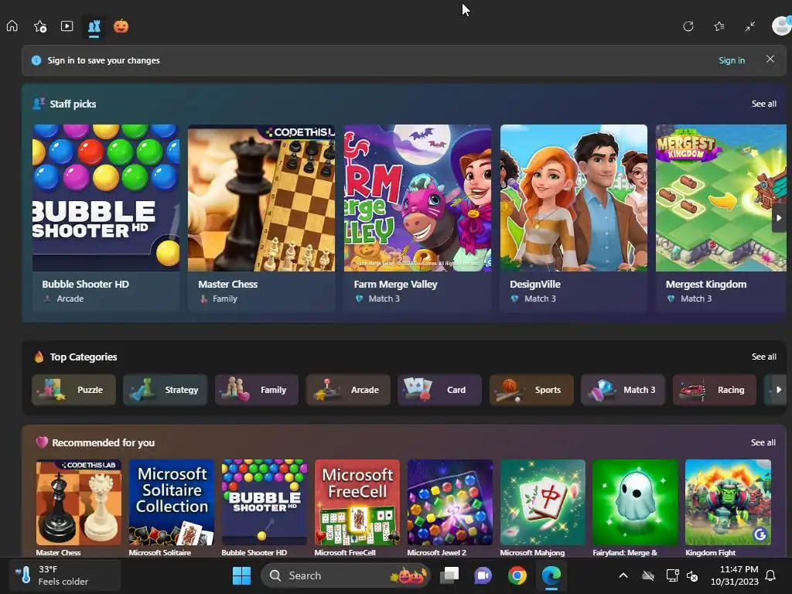Click Family label under Master Chess

225,299
